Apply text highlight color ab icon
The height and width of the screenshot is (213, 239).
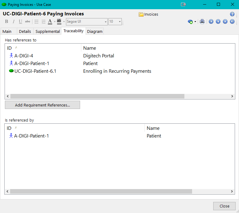point(59,21)
